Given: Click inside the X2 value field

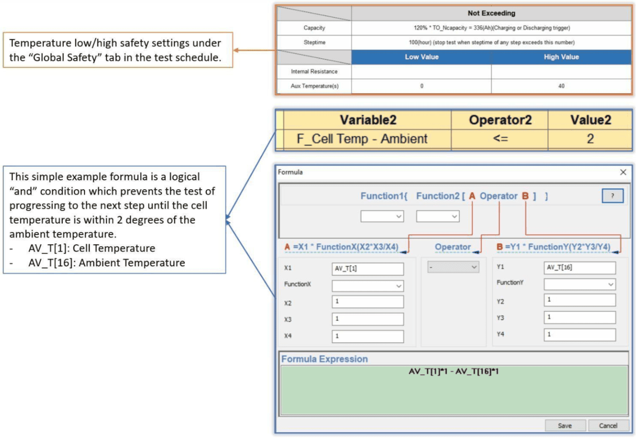Looking at the screenshot, I should tap(367, 302).
